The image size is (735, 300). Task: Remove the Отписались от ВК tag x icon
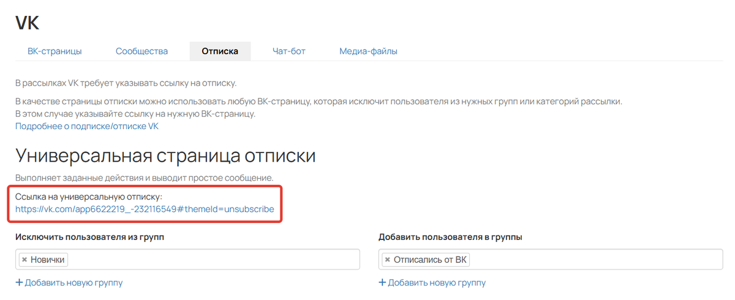coord(388,260)
